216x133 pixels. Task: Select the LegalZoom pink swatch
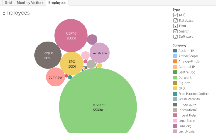click(x=175, y=121)
